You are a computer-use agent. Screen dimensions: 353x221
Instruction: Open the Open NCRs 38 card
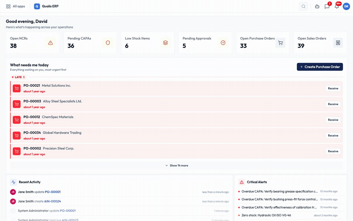[32, 43]
